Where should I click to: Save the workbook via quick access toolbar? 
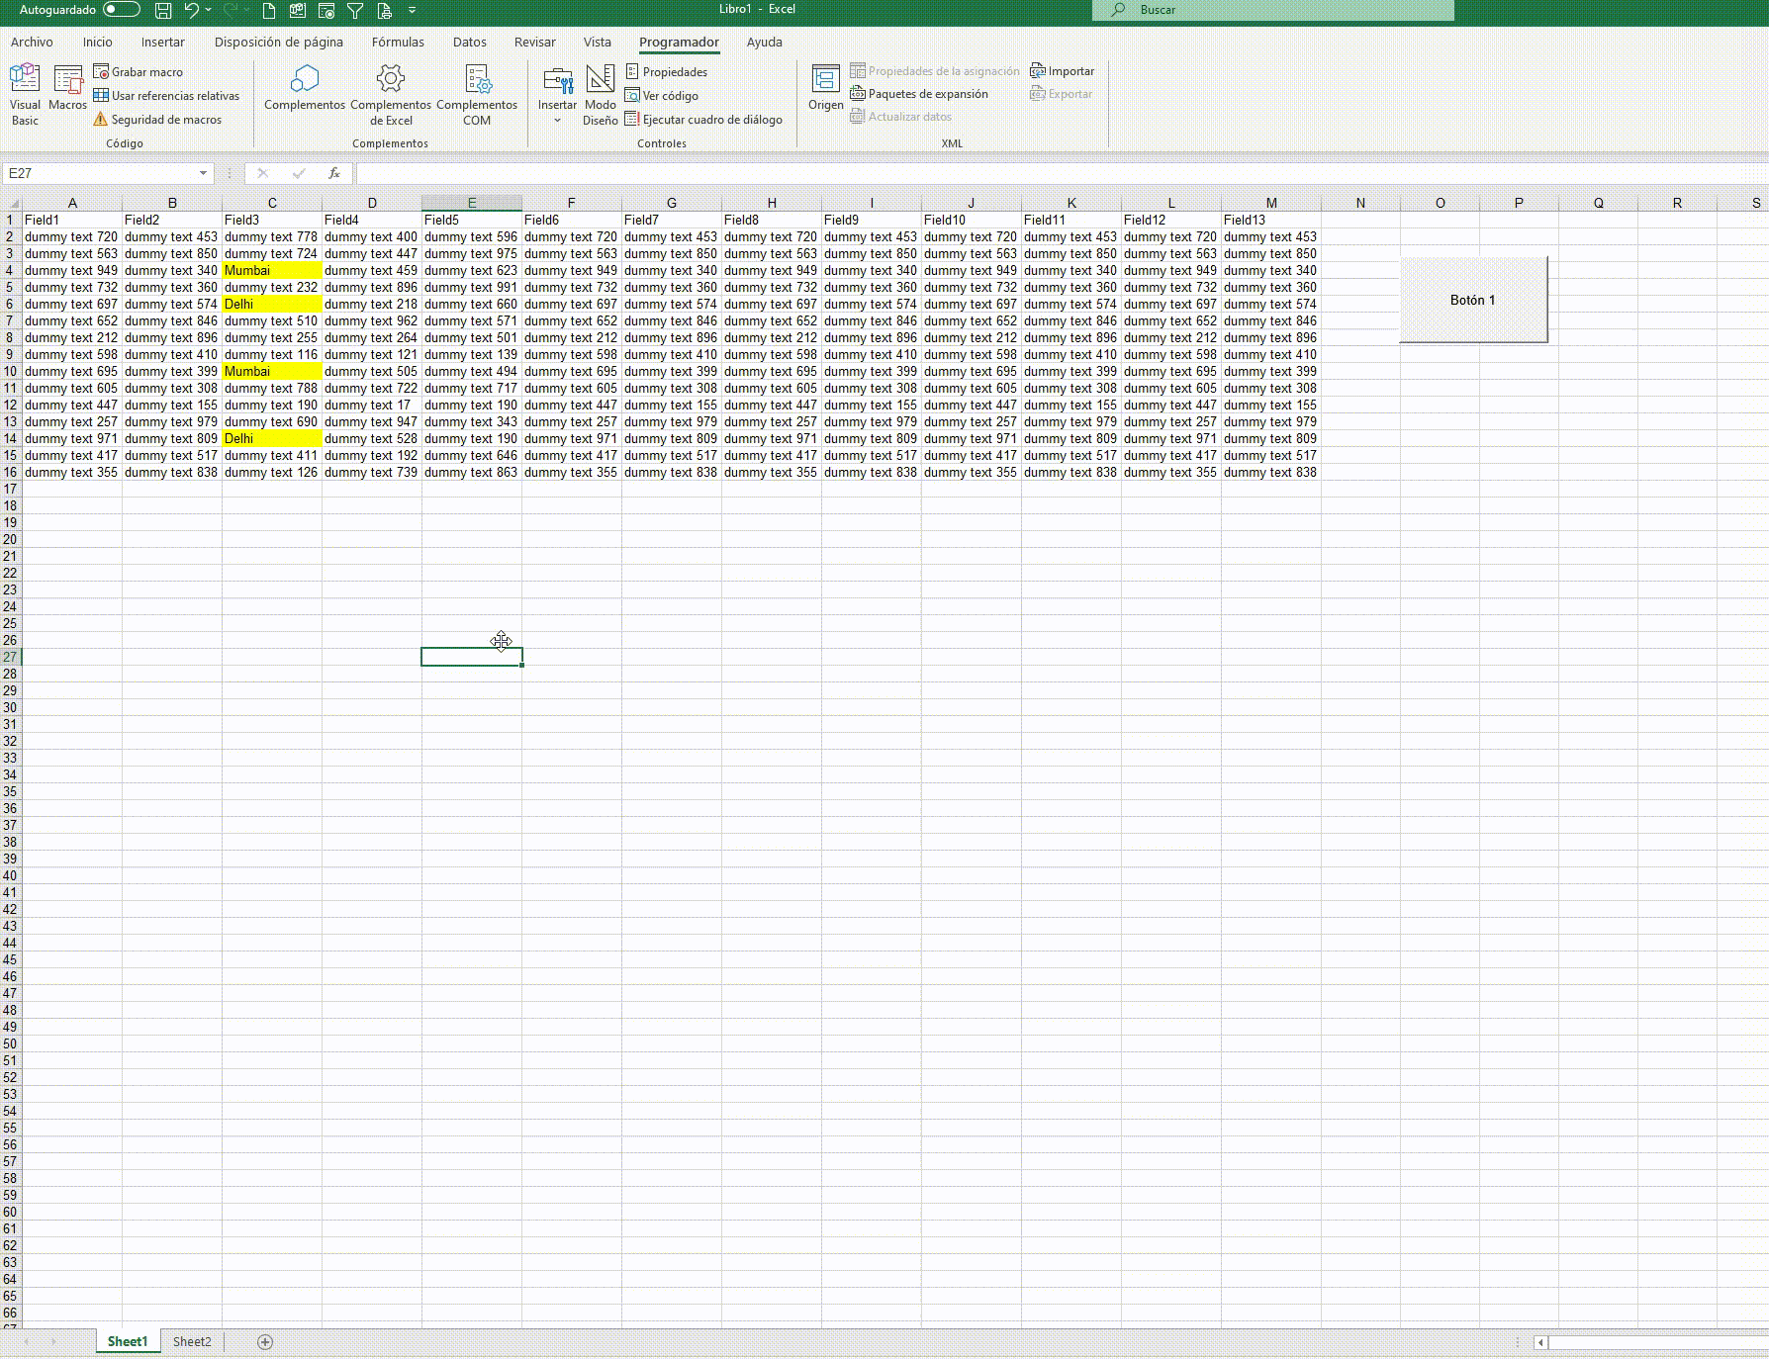pyautogui.click(x=161, y=9)
